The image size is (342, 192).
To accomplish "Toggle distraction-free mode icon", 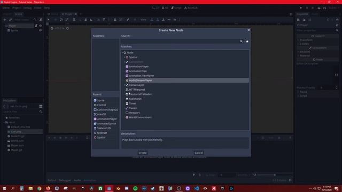I will point(291,14).
